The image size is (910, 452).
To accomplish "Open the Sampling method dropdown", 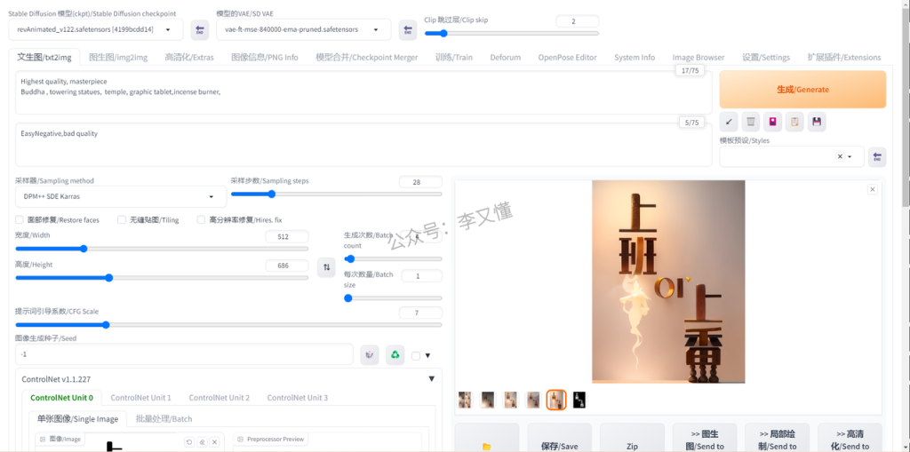I will point(120,196).
